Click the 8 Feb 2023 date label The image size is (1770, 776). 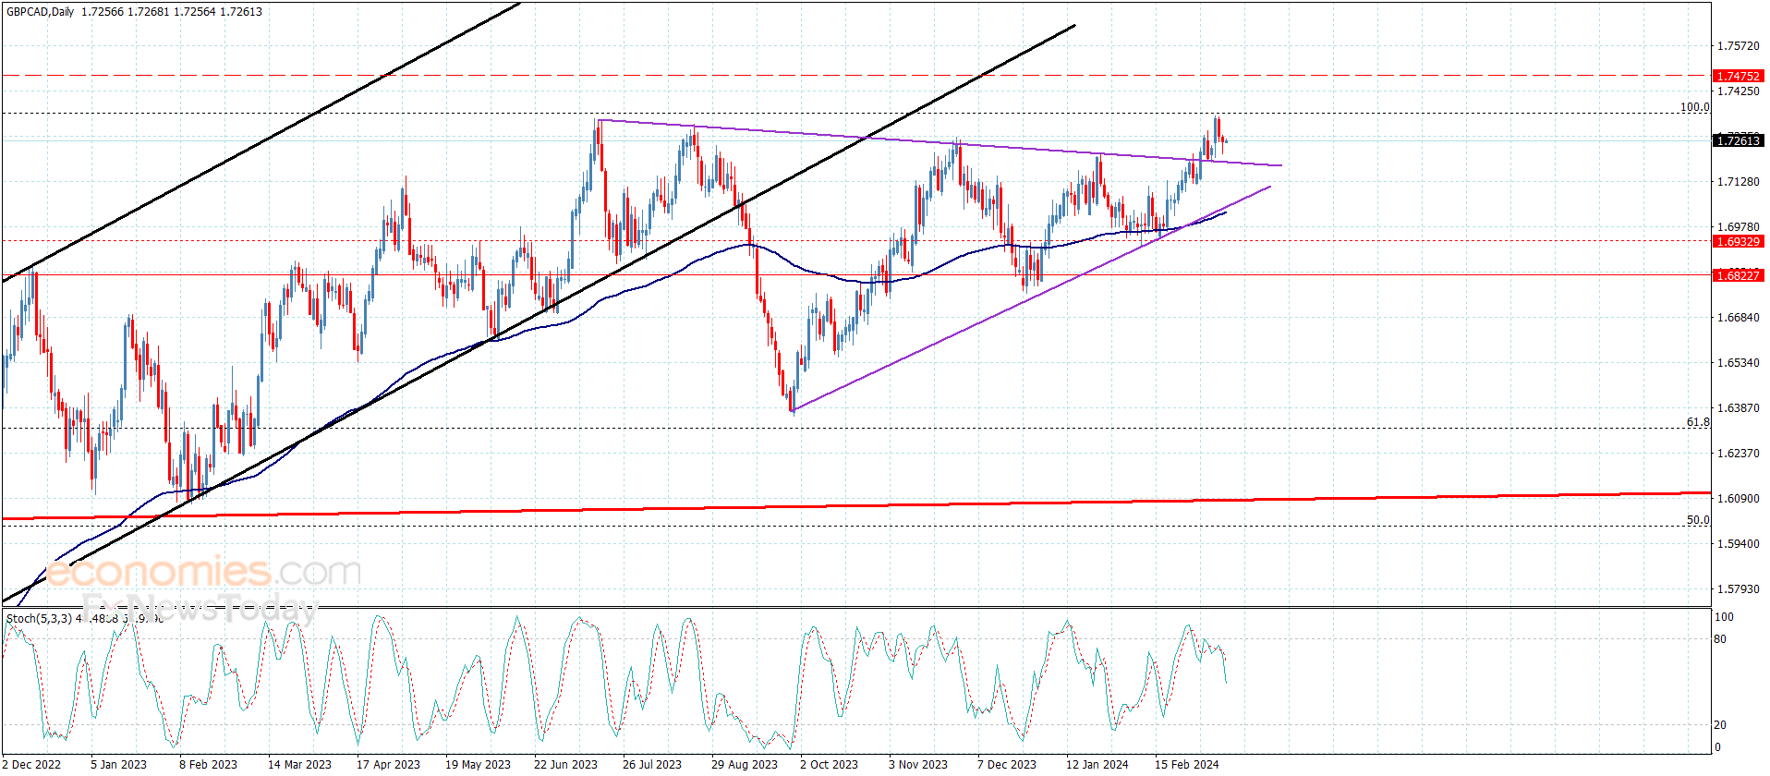coord(208,764)
